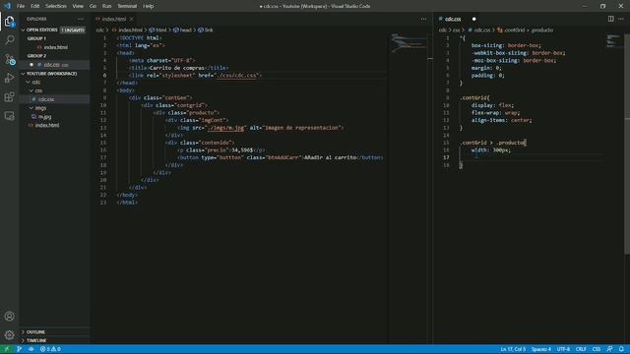This screenshot has height=354, width=630.
Task: Open the View menu
Action: click(78, 6)
